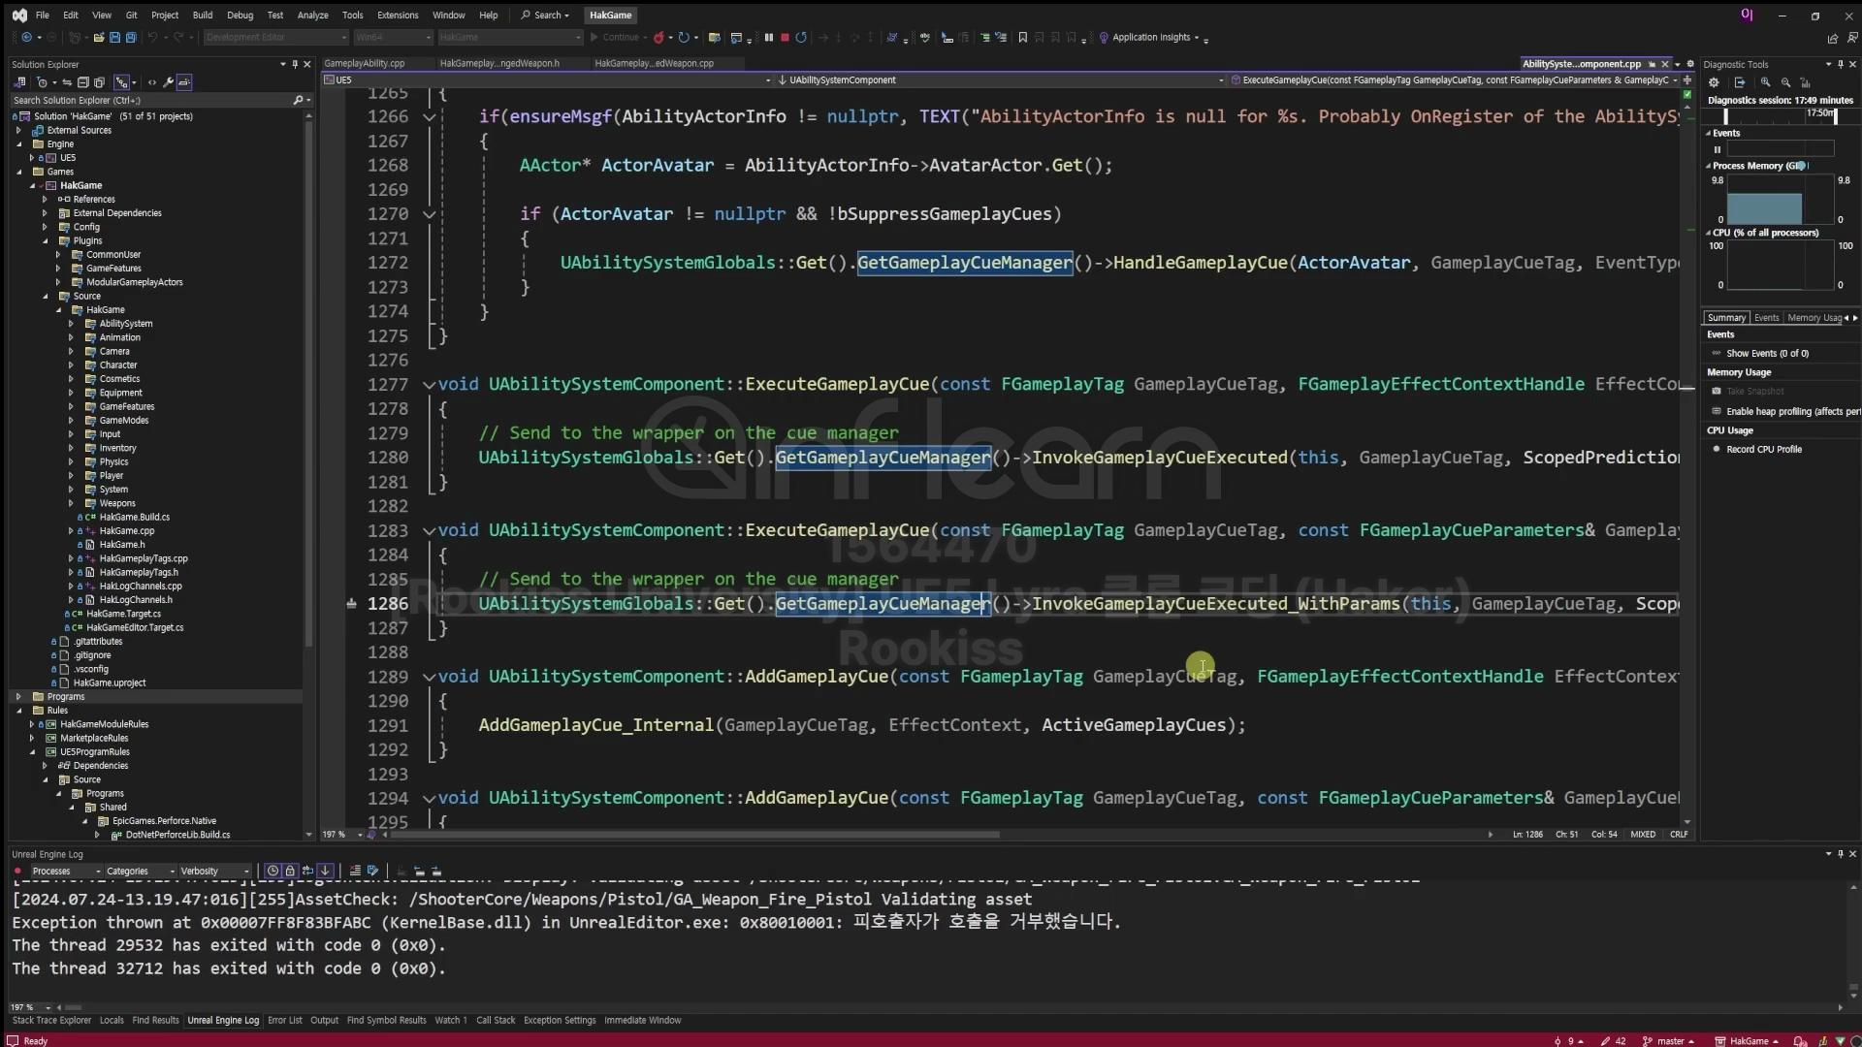Click Collapse All icon in Solution Explorer
1862x1047 pixels.
tap(83, 82)
